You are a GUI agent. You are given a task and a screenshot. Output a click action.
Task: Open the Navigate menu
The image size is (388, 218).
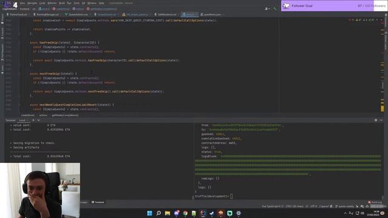[x=32, y=3]
